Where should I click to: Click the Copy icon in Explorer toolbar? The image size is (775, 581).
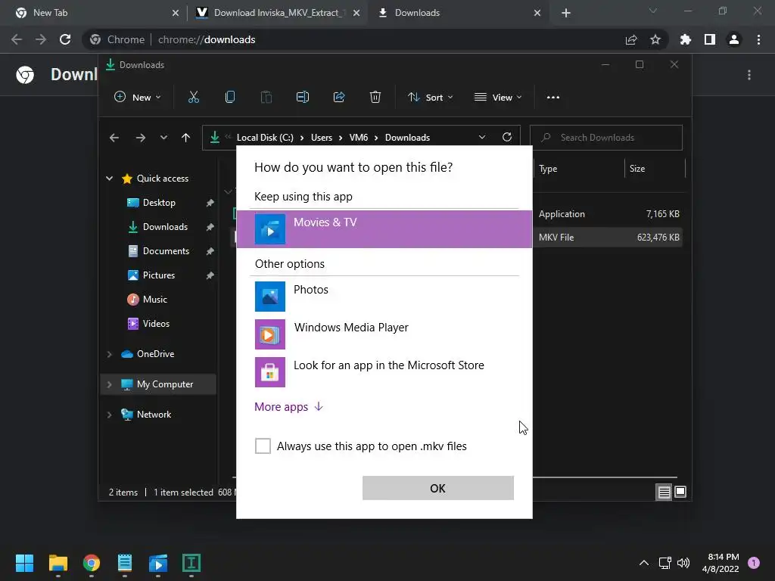[x=230, y=97]
